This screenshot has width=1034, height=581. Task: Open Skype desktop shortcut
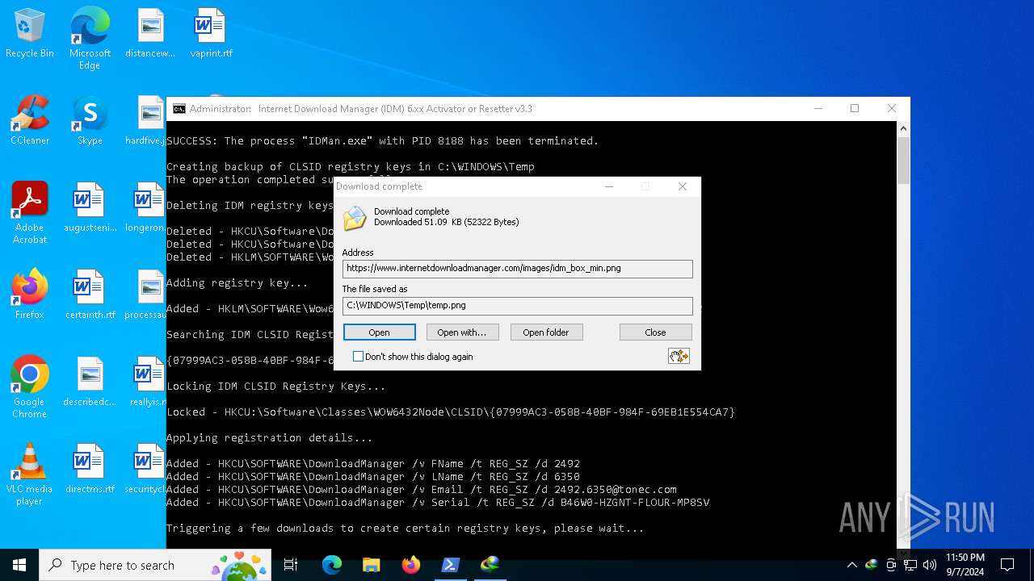[90, 121]
